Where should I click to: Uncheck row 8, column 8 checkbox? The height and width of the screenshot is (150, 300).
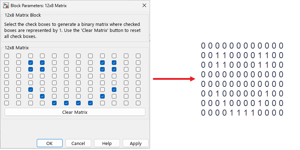click(x=91, y=103)
